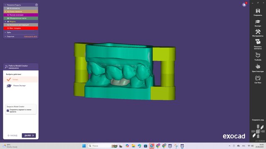
Task: Open the notification bell with red badge
Action: click(x=244, y=5)
